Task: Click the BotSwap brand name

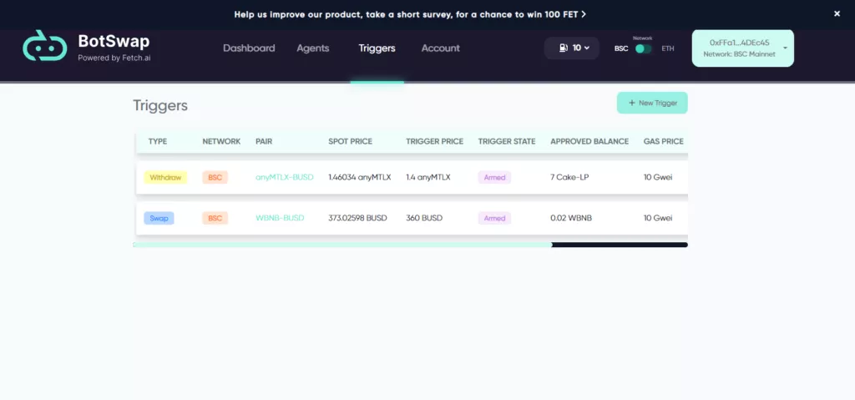Action: [114, 41]
